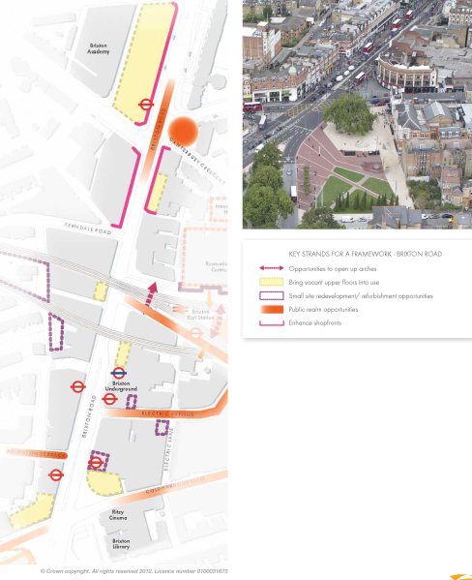Click the yellow block at Coldharbour Lane corner
The height and width of the screenshot is (580, 472).
pyautogui.click(x=104, y=483)
